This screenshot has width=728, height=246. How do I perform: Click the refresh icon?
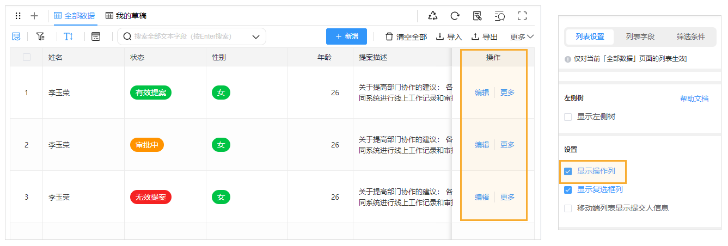(x=455, y=16)
